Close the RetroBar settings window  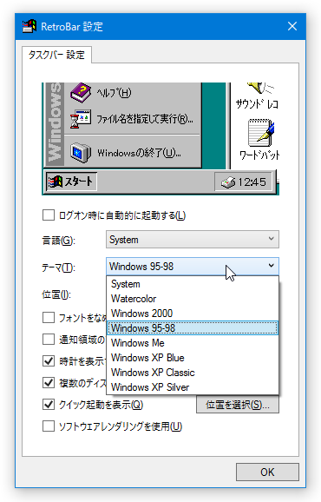coord(292,26)
